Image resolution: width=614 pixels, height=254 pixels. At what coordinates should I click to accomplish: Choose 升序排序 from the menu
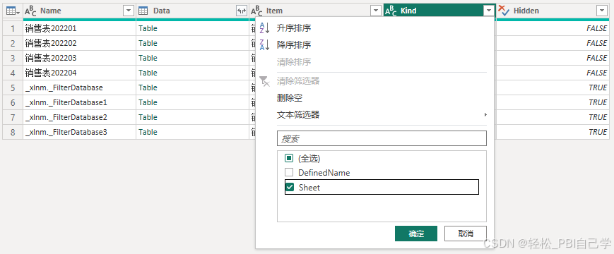pyautogui.click(x=294, y=28)
